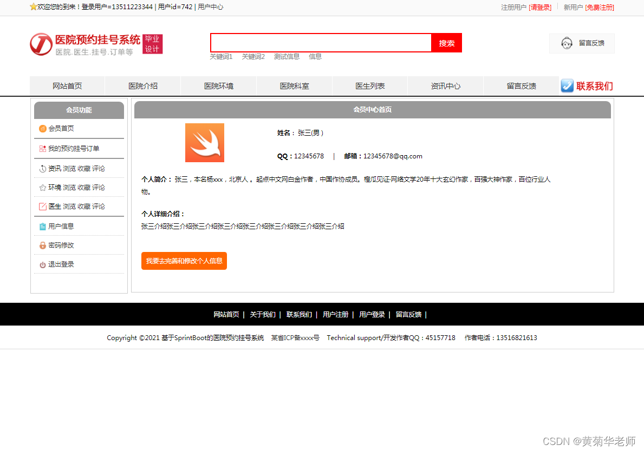The image size is (644, 452).
Task: Click the 会员功能 sidebar header
Action: (x=79, y=110)
